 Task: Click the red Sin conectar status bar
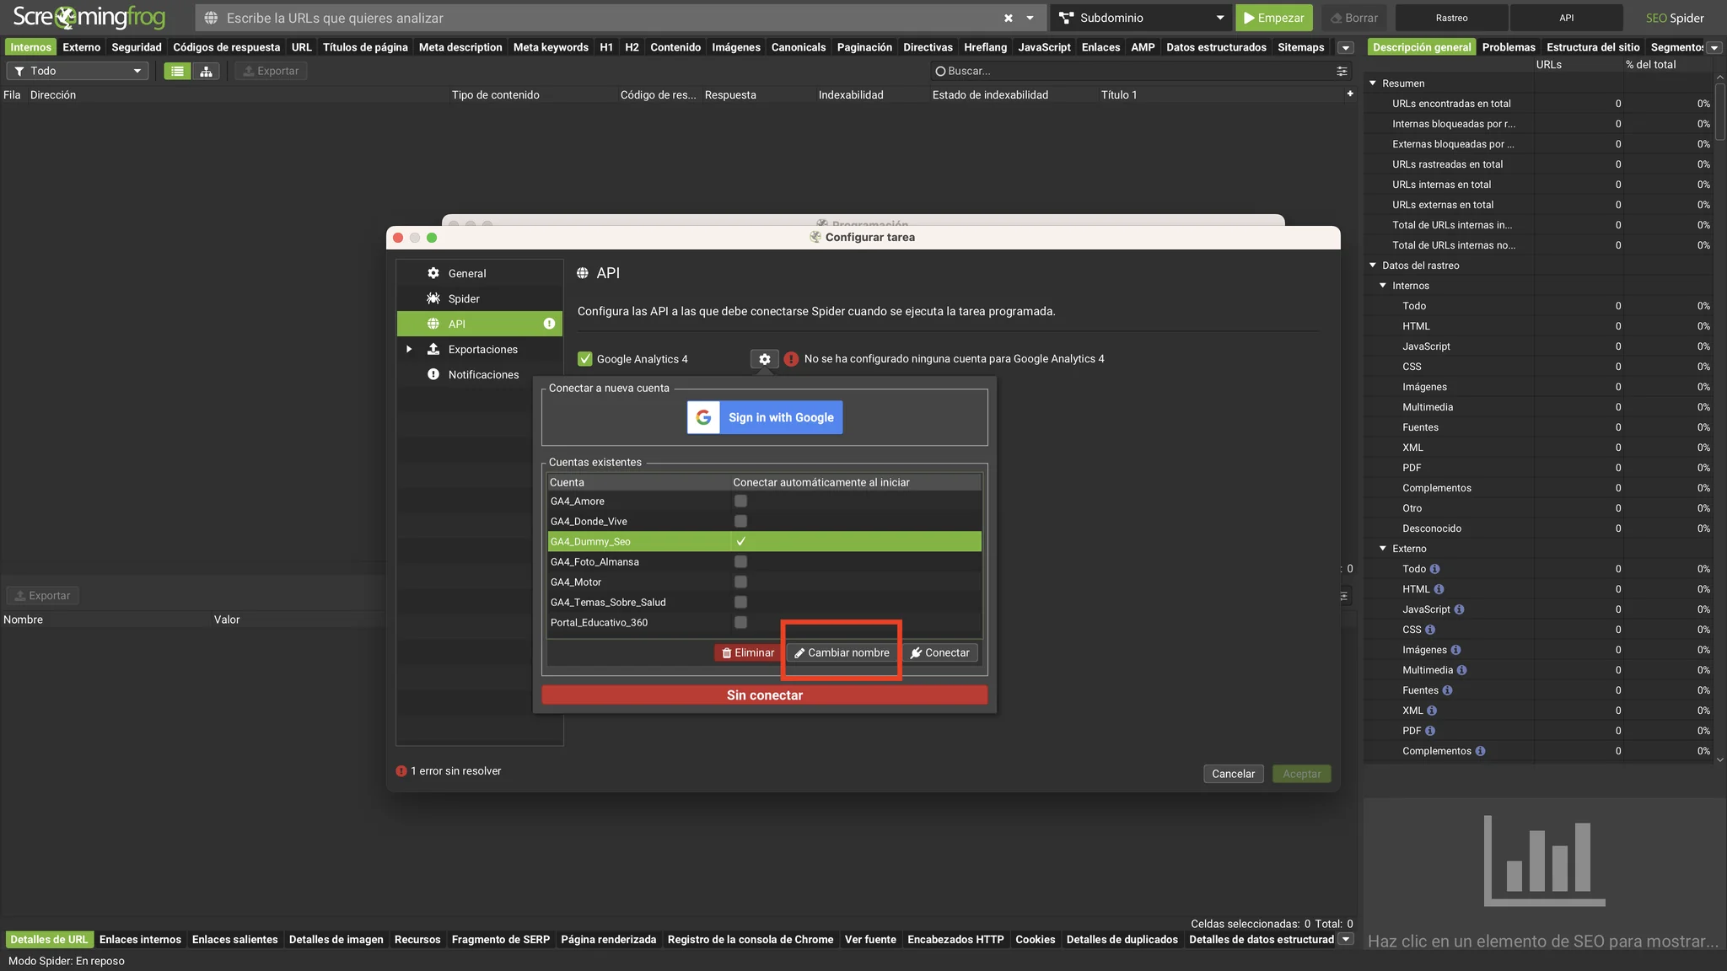pos(764,695)
